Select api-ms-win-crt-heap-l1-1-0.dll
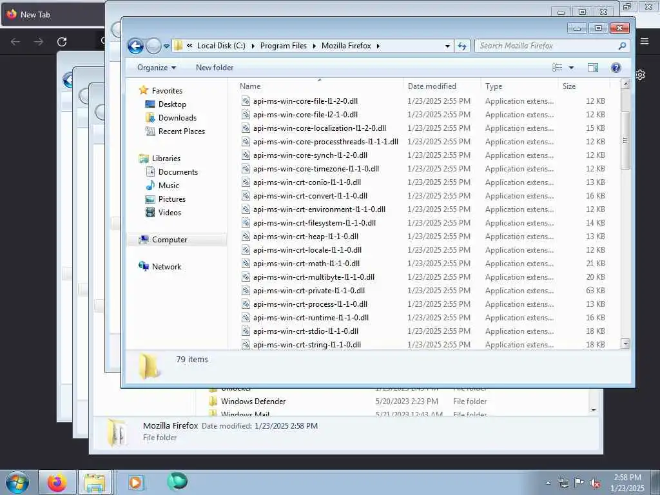Image resolution: width=660 pixels, height=495 pixels. pyautogui.click(x=306, y=236)
